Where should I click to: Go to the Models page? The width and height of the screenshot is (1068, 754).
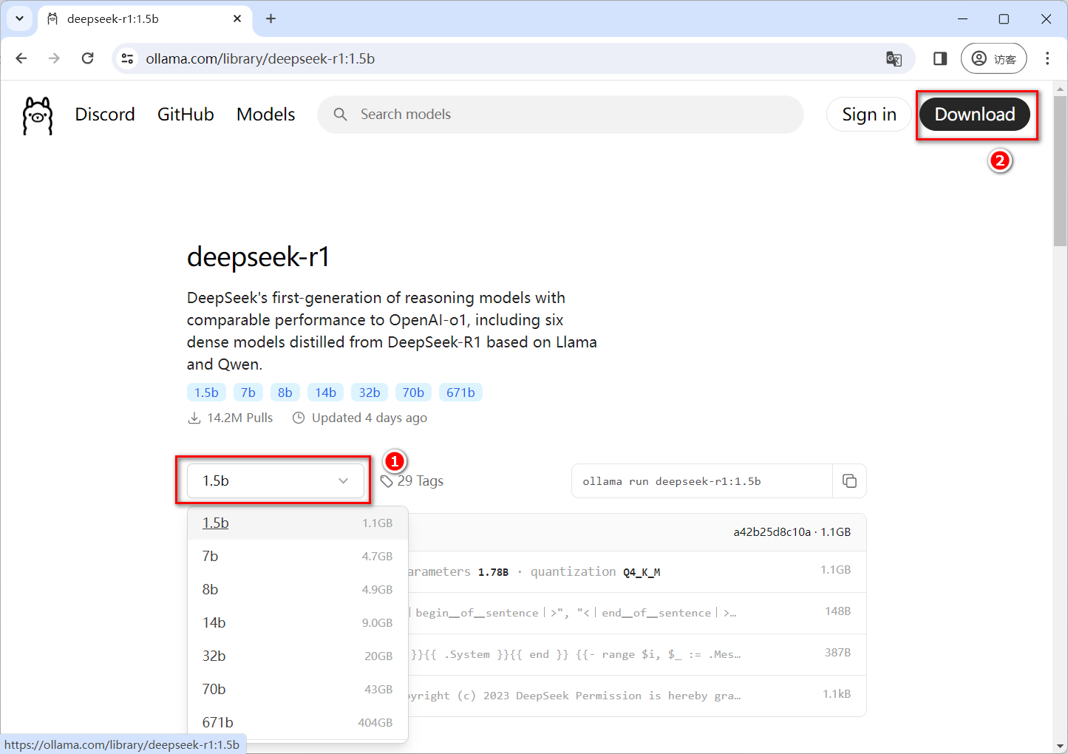265,115
